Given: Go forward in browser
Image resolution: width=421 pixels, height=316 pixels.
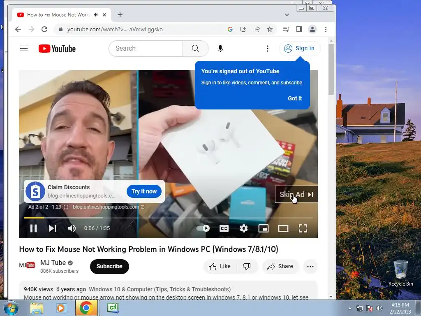Looking at the screenshot, I should tap(31, 29).
